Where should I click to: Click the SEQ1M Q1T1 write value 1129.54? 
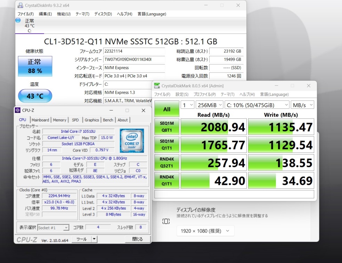[281, 145]
